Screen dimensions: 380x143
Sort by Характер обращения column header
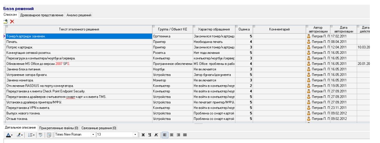tap(214, 29)
